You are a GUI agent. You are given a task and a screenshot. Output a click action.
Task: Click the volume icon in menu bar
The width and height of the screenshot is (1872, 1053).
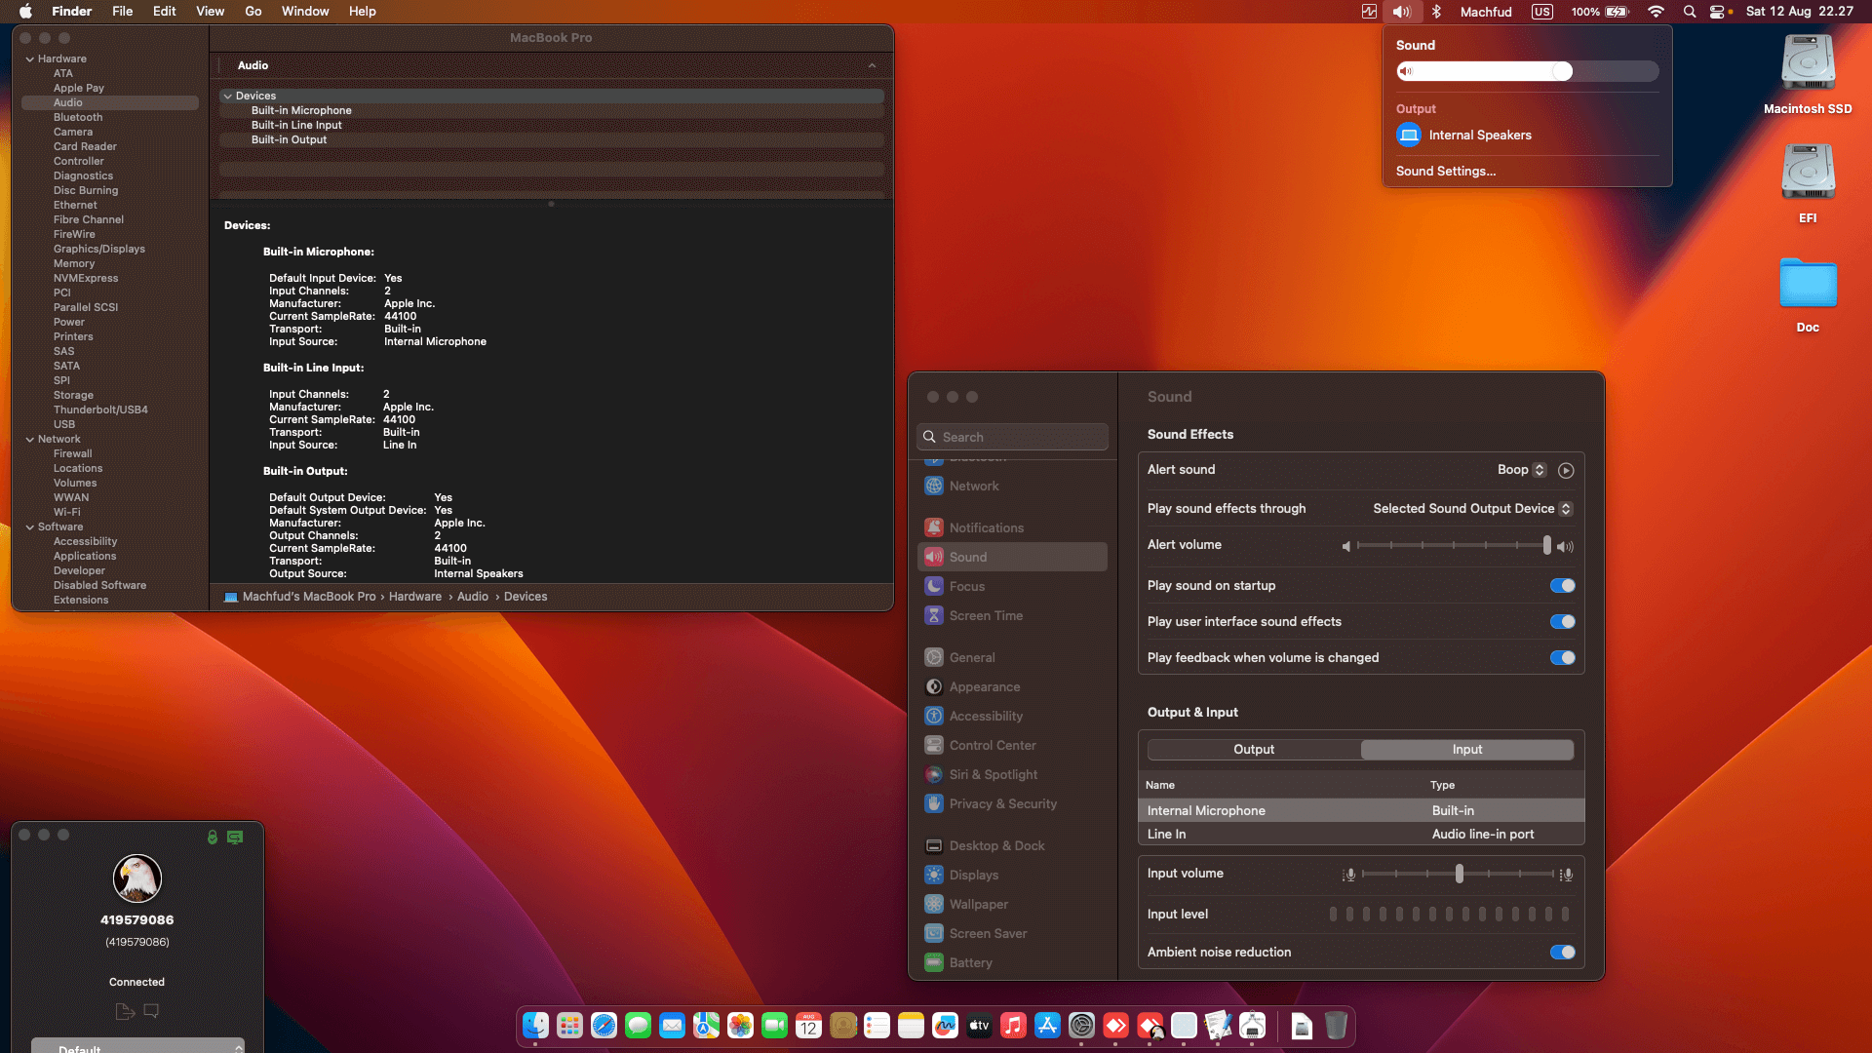tap(1401, 12)
